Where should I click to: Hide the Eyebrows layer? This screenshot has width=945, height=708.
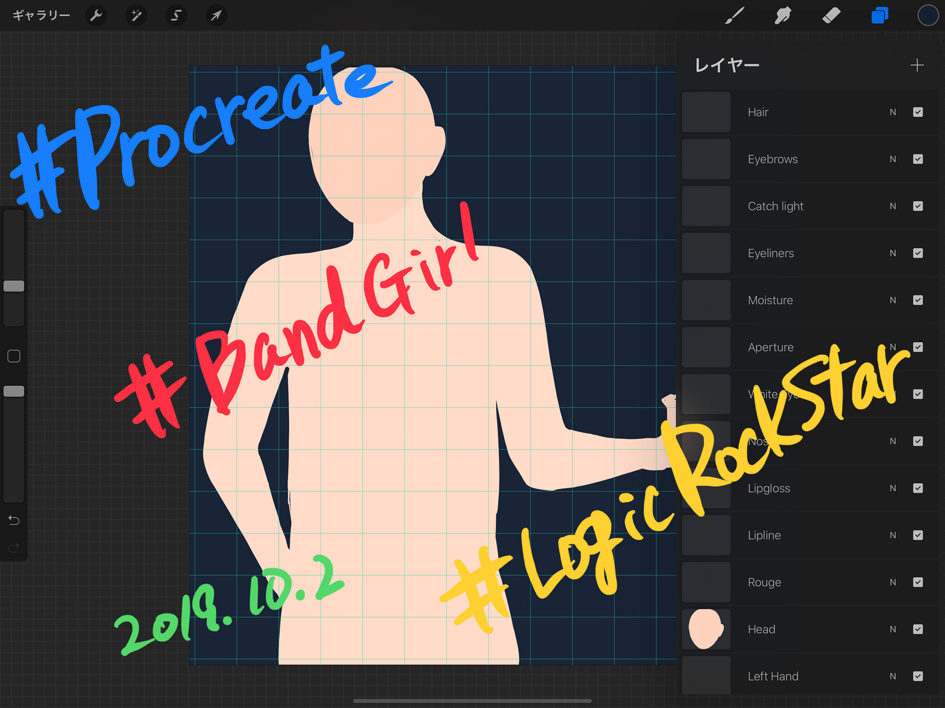[x=918, y=159]
